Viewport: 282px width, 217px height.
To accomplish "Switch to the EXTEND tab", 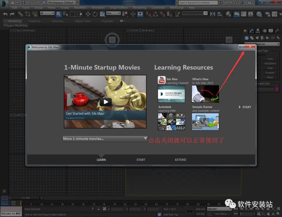I will 180,160.
